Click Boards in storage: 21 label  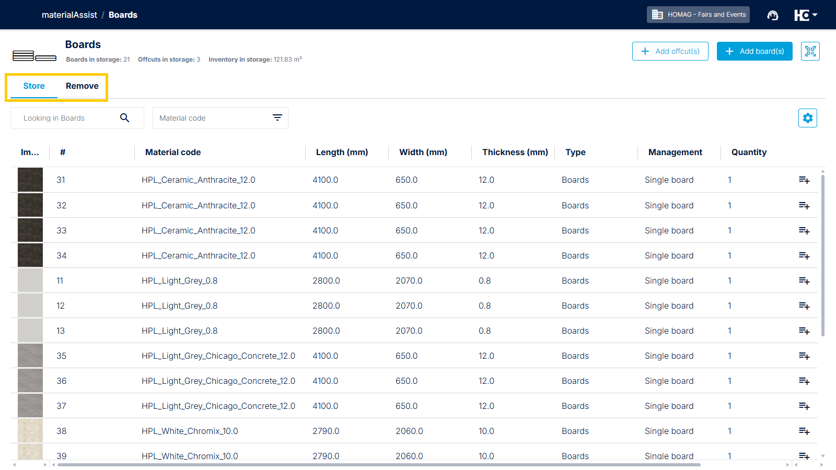[x=98, y=60]
